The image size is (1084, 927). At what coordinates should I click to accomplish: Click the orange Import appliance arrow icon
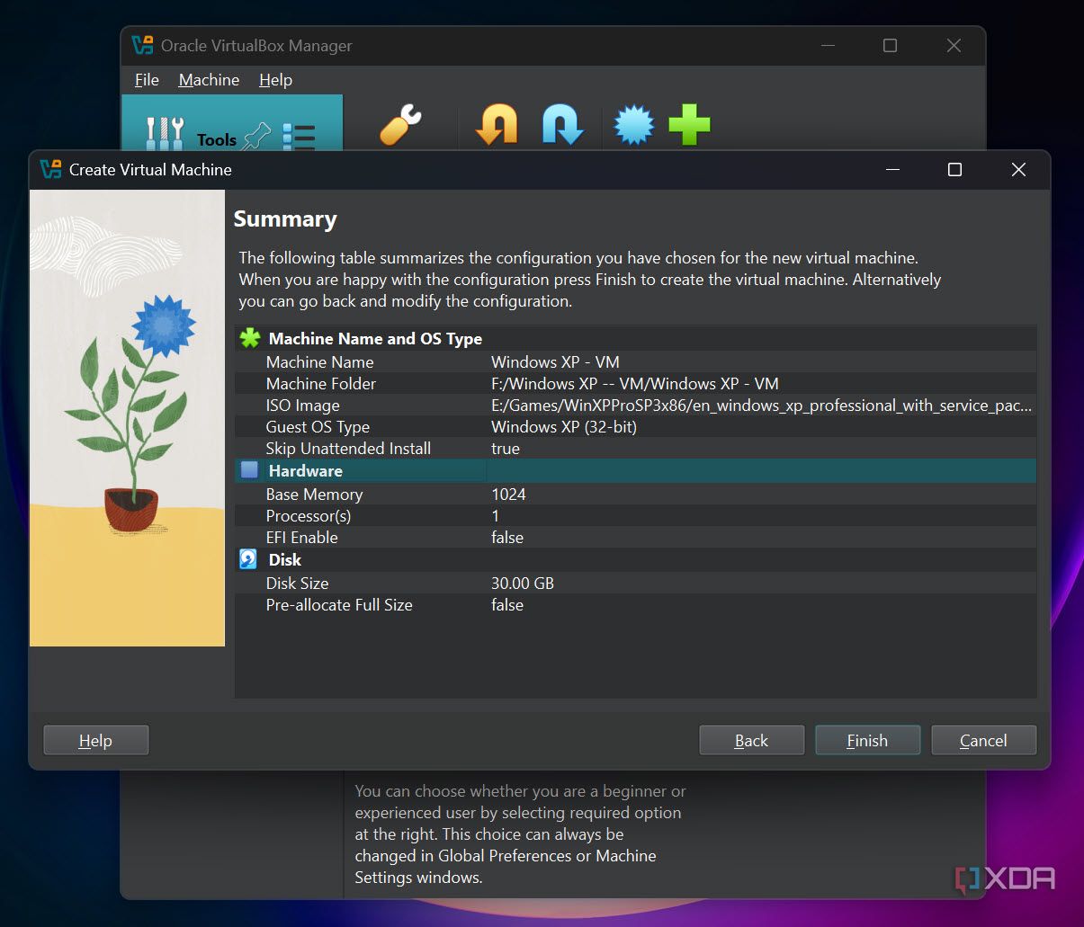coord(497,125)
